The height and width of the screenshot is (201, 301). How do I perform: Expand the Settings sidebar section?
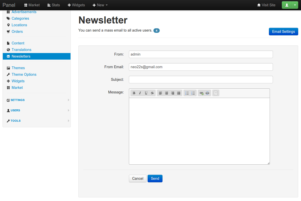click(x=18, y=100)
